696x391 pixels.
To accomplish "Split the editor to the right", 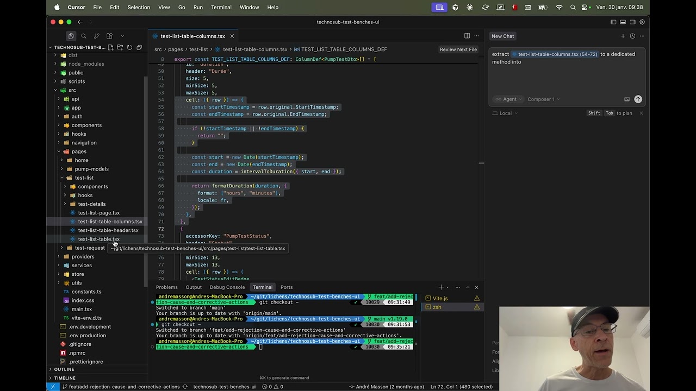I will pos(467,36).
